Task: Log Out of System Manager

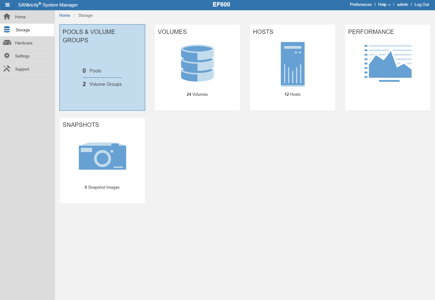Action: click(x=422, y=5)
